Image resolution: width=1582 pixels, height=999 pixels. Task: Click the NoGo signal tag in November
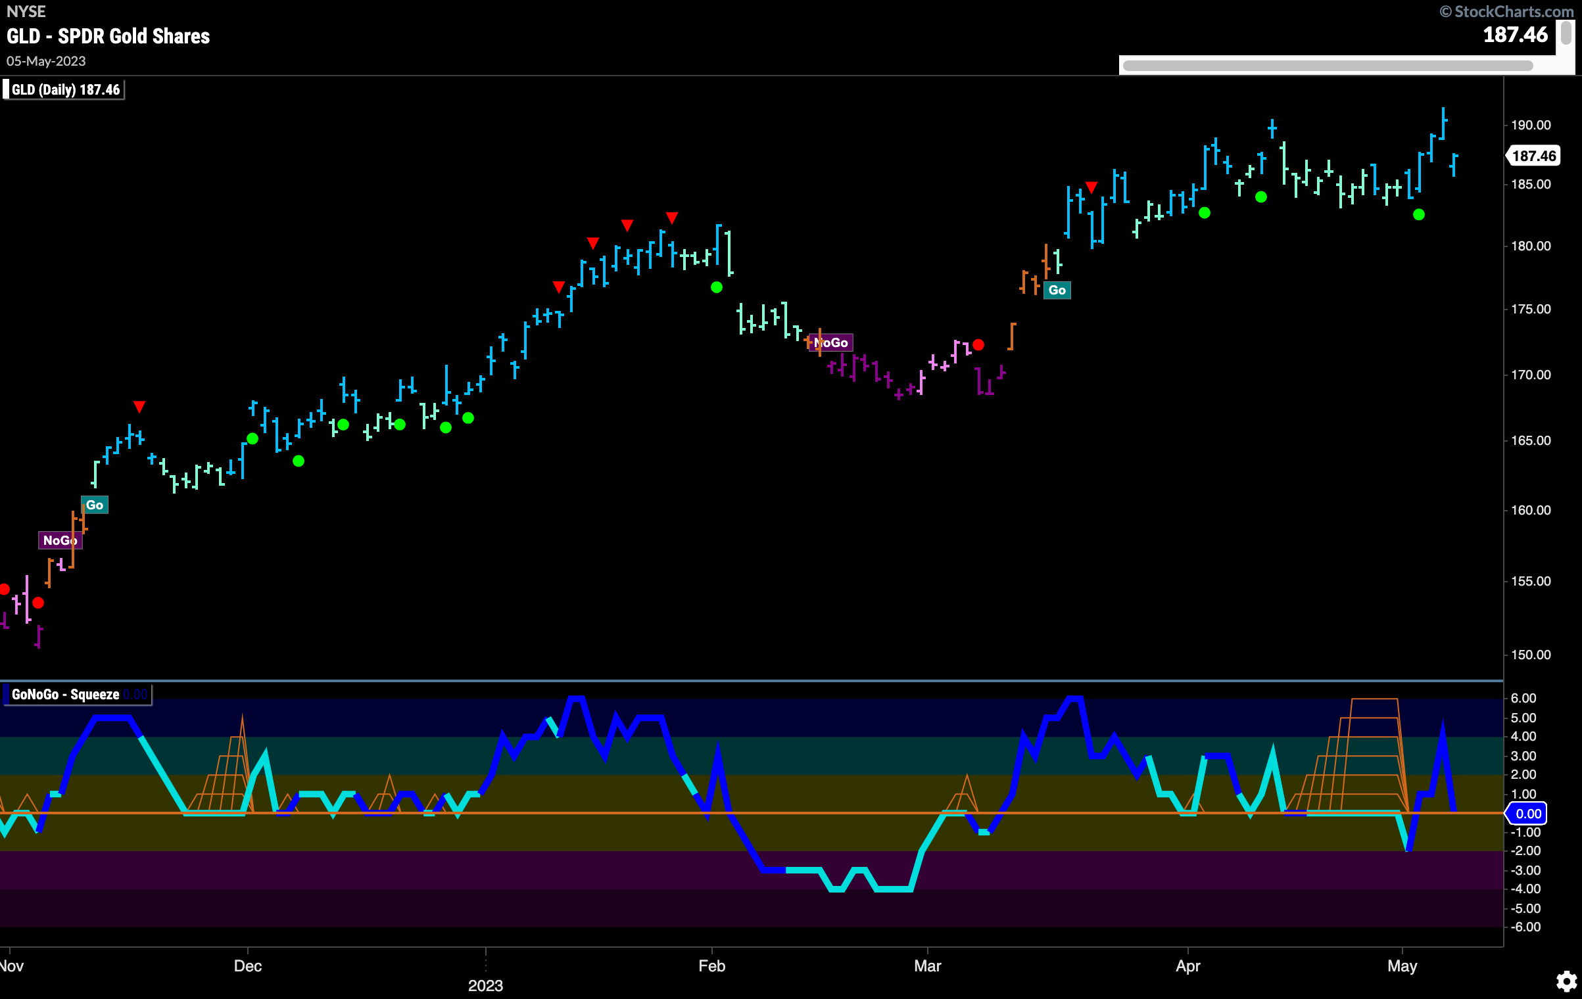pos(60,540)
